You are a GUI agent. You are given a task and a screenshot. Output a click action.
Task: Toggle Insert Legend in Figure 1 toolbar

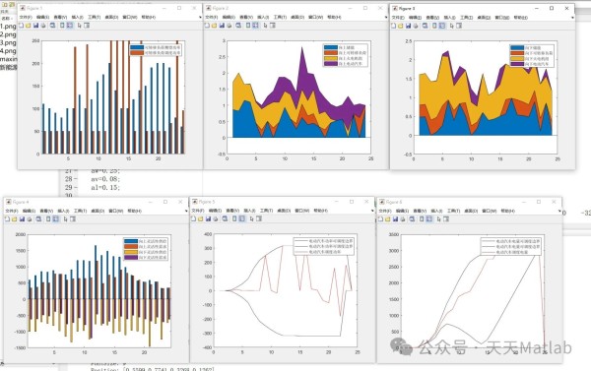click(70, 26)
